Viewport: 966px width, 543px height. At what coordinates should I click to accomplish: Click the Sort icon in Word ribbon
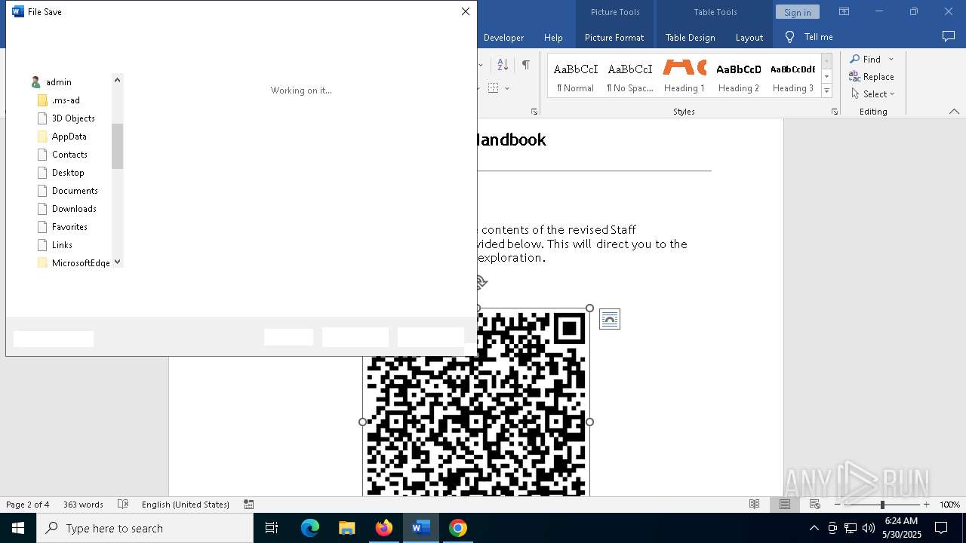tap(502, 65)
